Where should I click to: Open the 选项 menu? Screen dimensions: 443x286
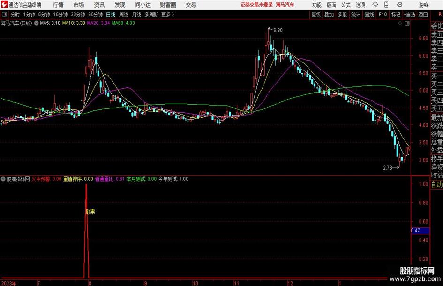pyautogui.click(x=360, y=5)
